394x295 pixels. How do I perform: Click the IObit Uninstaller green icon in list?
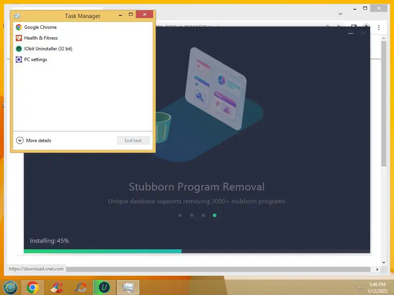click(x=19, y=49)
